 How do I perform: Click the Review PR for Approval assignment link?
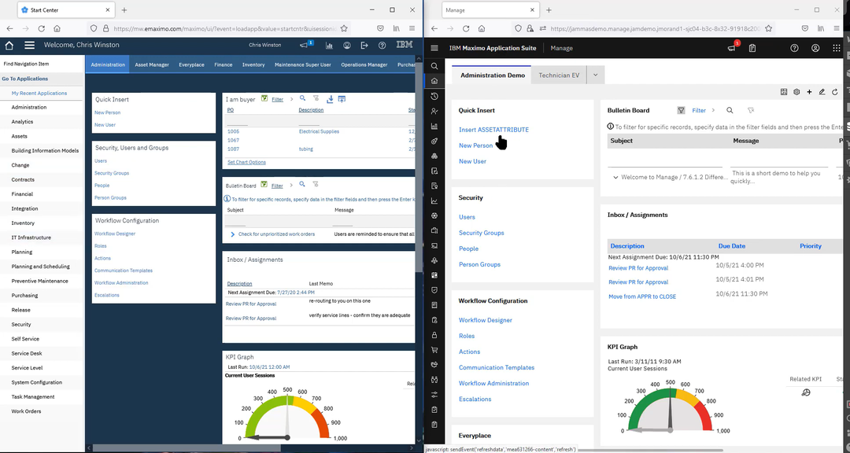click(638, 267)
